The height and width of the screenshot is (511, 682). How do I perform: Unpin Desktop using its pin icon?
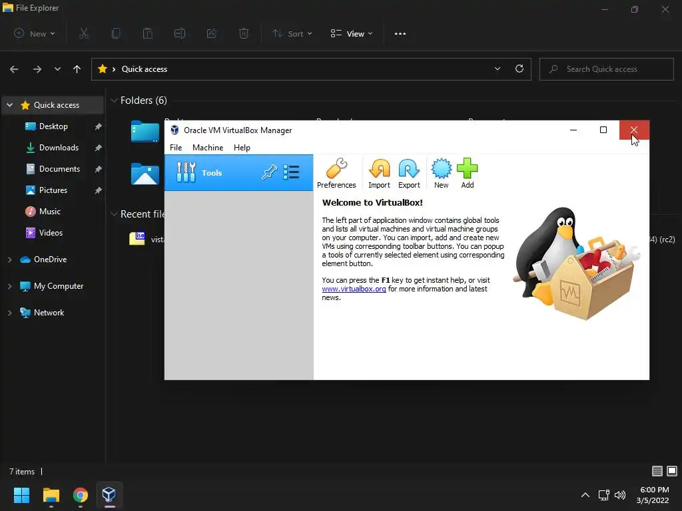[99, 126]
